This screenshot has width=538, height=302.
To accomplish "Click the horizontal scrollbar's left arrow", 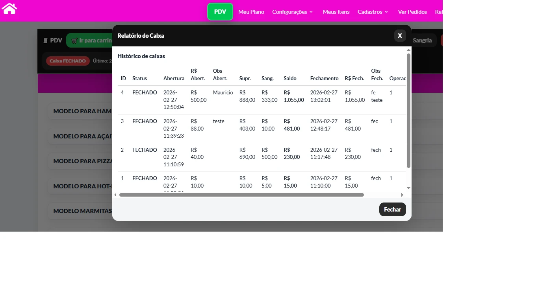I will pyautogui.click(x=115, y=195).
